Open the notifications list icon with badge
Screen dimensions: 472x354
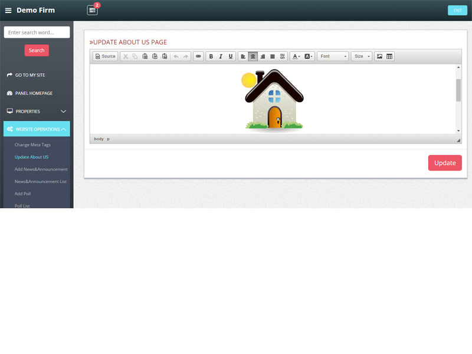92,10
